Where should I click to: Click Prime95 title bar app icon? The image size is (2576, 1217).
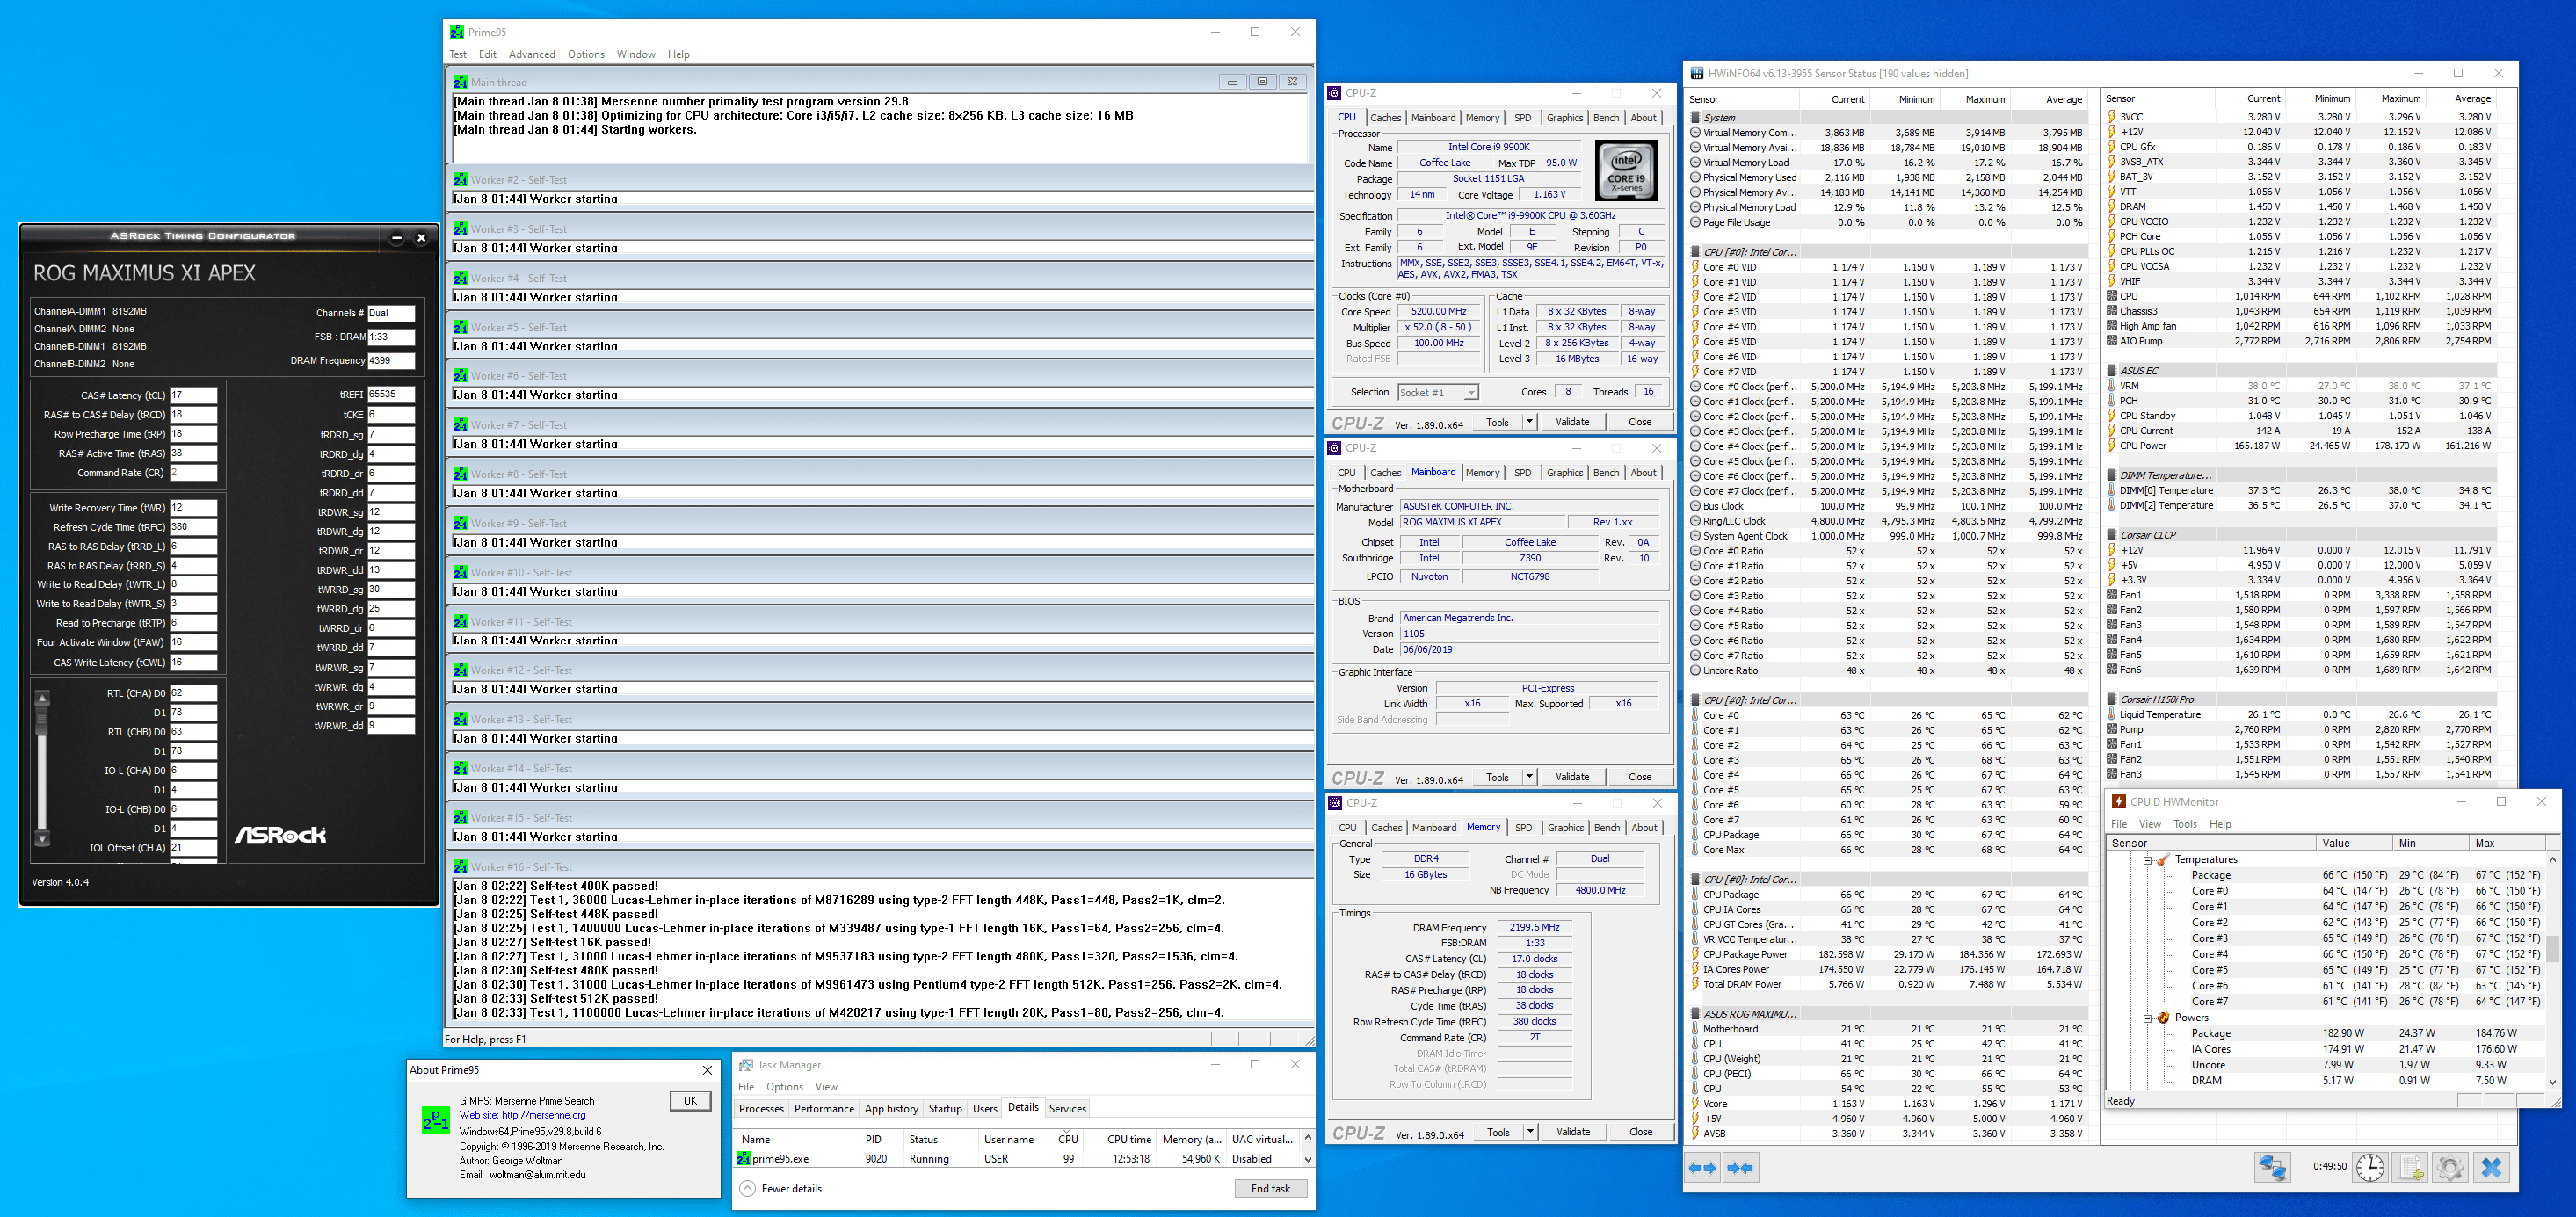pyautogui.click(x=457, y=32)
